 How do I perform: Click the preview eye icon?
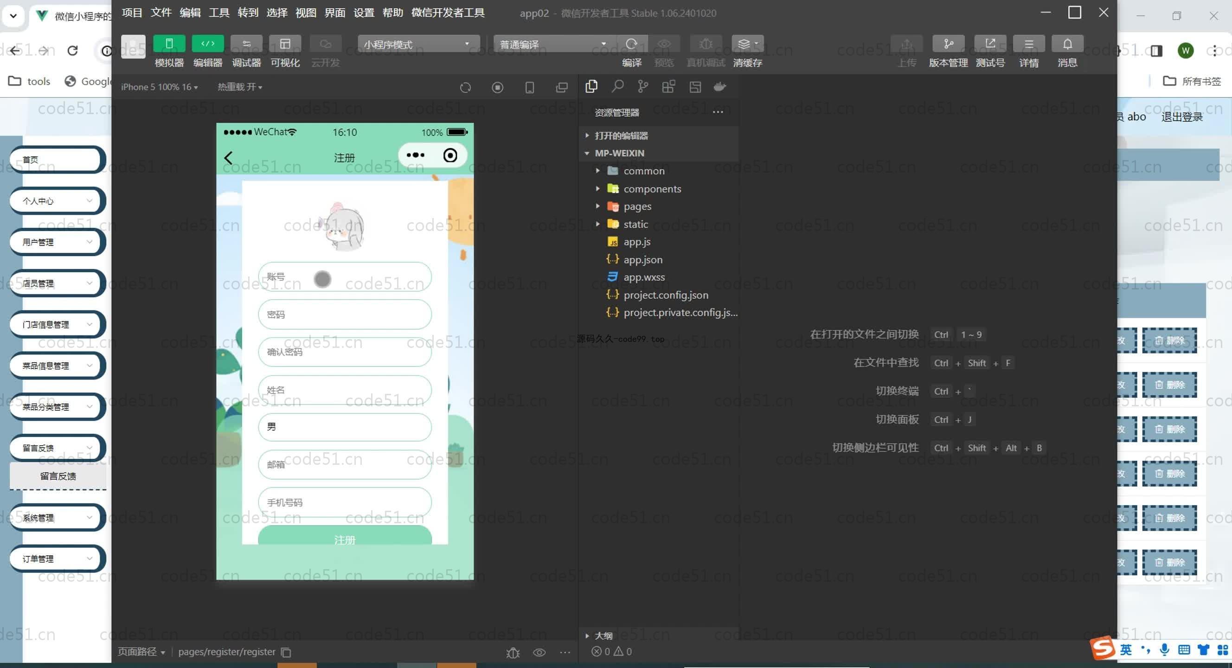[x=664, y=44]
